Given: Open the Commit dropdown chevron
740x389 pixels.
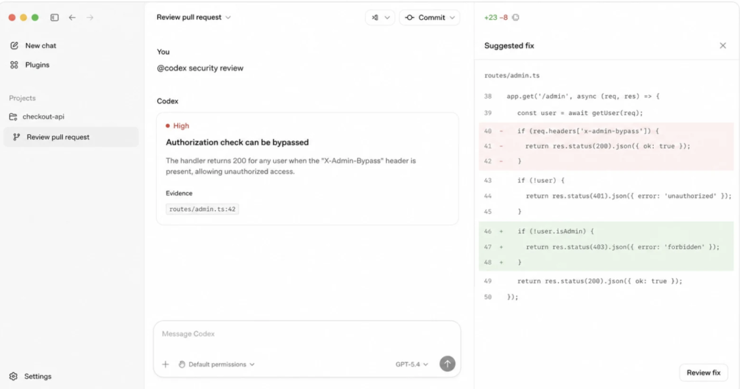Looking at the screenshot, I should pyautogui.click(x=452, y=17).
